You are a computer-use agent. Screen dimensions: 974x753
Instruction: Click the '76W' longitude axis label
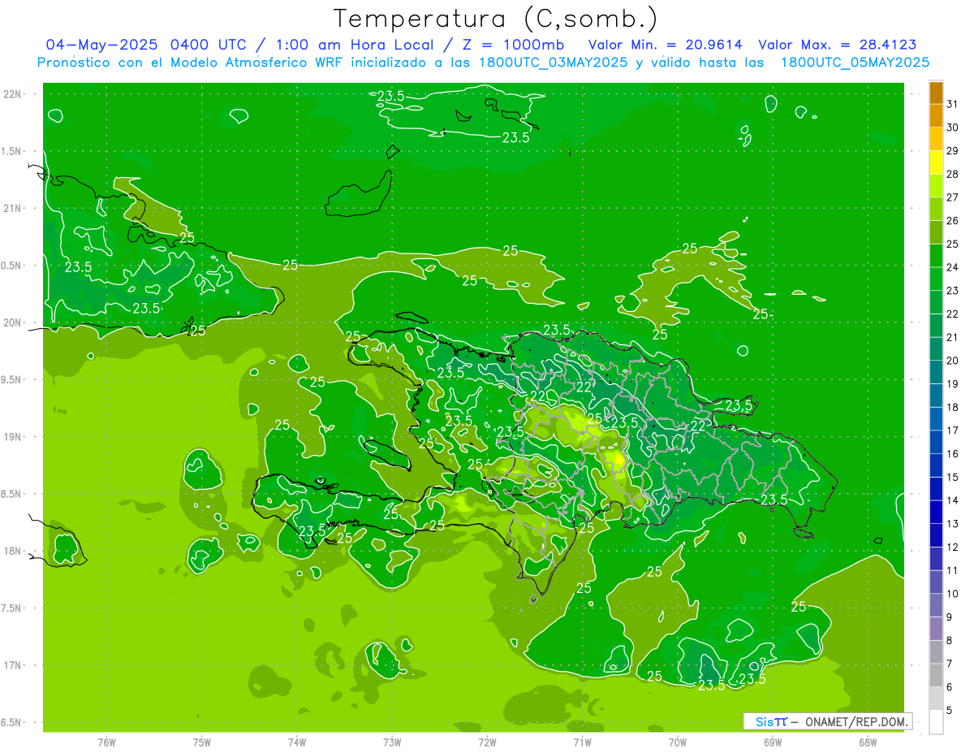click(x=106, y=742)
